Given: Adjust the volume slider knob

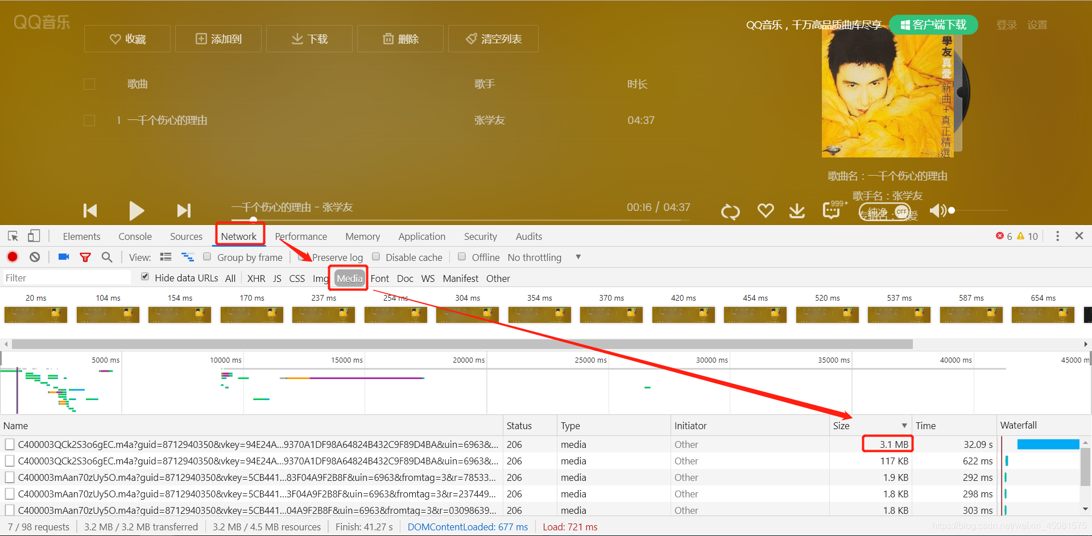Looking at the screenshot, I should click(x=952, y=211).
